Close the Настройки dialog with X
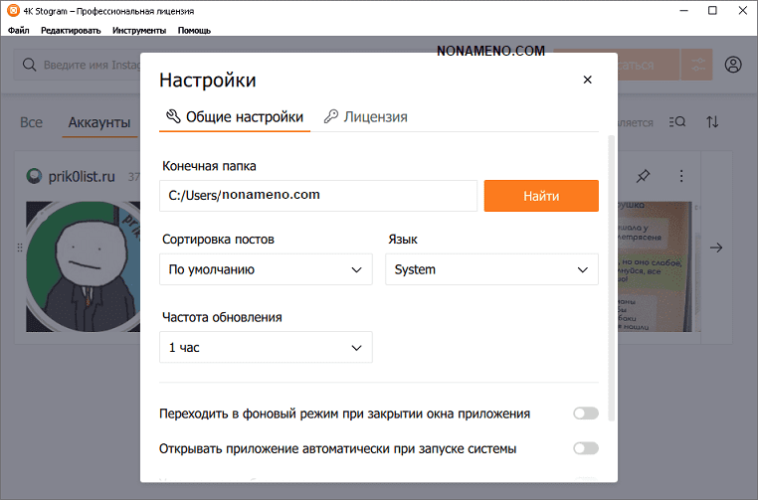 point(587,81)
